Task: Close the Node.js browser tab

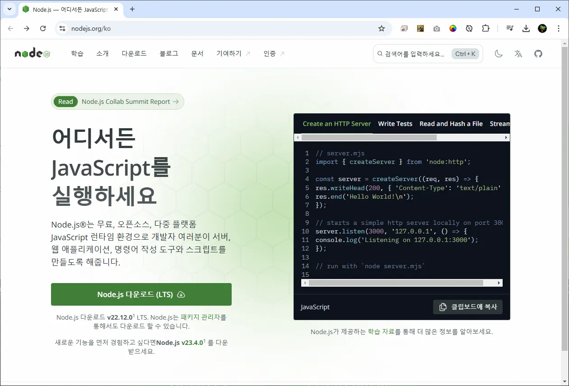Action: [x=117, y=9]
